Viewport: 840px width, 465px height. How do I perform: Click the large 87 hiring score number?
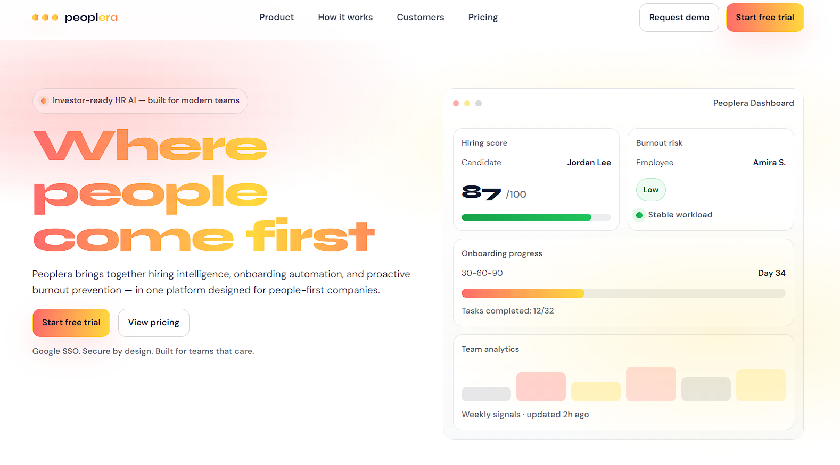(x=481, y=192)
